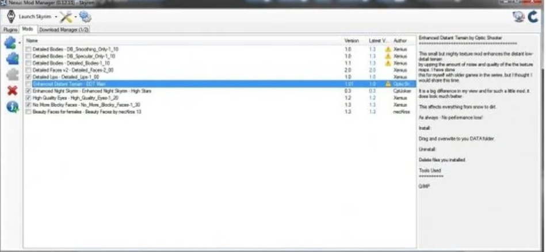This screenshot has width=546, height=252.
Task: Click latest version 1.3 link for DB_Smoothing_Only
Action: [x=372, y=49]
